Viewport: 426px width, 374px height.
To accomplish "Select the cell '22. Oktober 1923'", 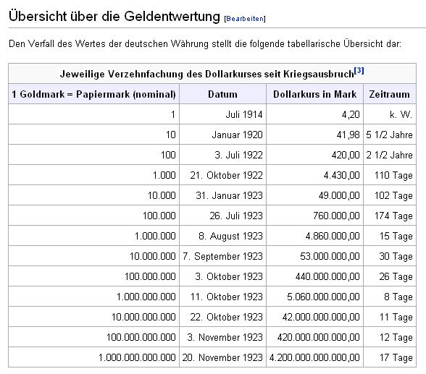I will pos(222,317).
